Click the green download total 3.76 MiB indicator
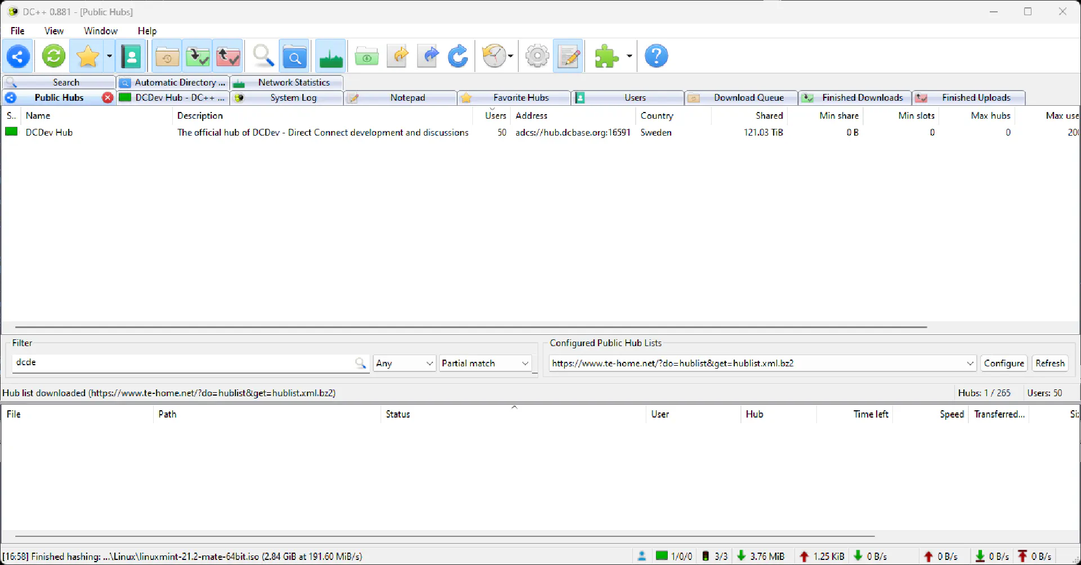The image size is (1081, 565). point(761,556)
